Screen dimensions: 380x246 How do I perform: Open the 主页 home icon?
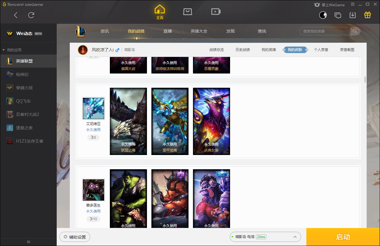[x=160, y=12]
